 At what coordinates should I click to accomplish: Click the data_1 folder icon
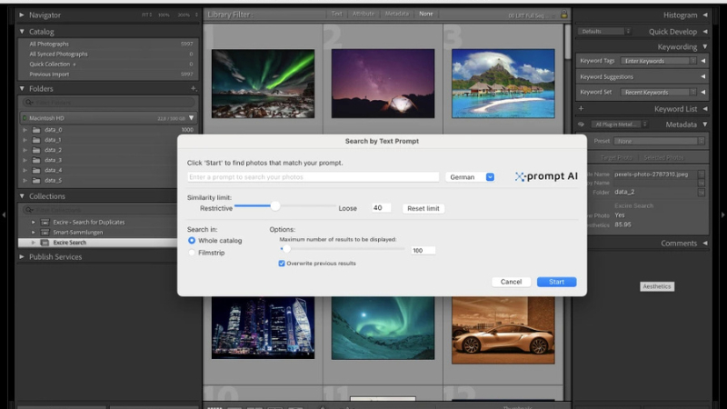(36, 140)
